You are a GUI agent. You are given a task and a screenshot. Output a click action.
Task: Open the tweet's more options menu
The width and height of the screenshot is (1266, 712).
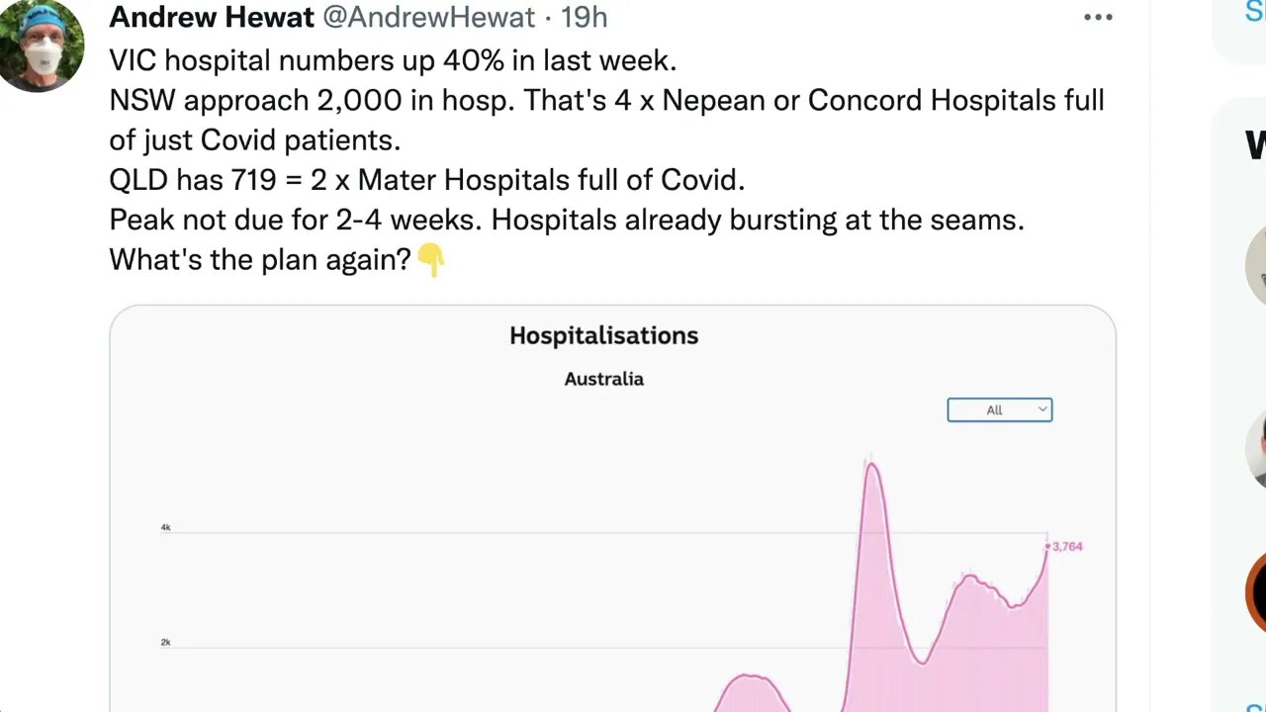pos(1098,18)
